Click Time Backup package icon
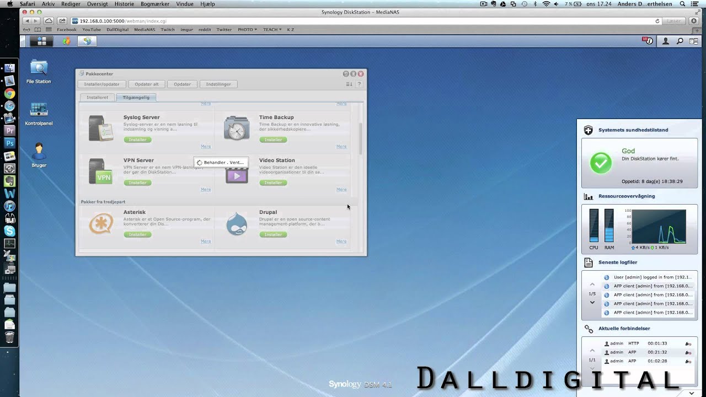Image resolution: width=706 pixels, height=397 pixels. (x=237, y=128)
